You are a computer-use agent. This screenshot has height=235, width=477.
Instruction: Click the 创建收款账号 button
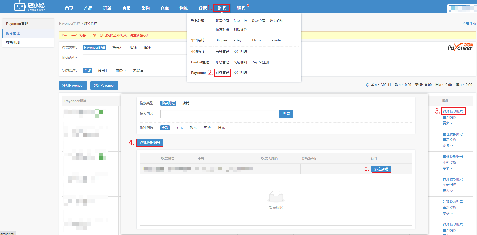coord(150,143)
